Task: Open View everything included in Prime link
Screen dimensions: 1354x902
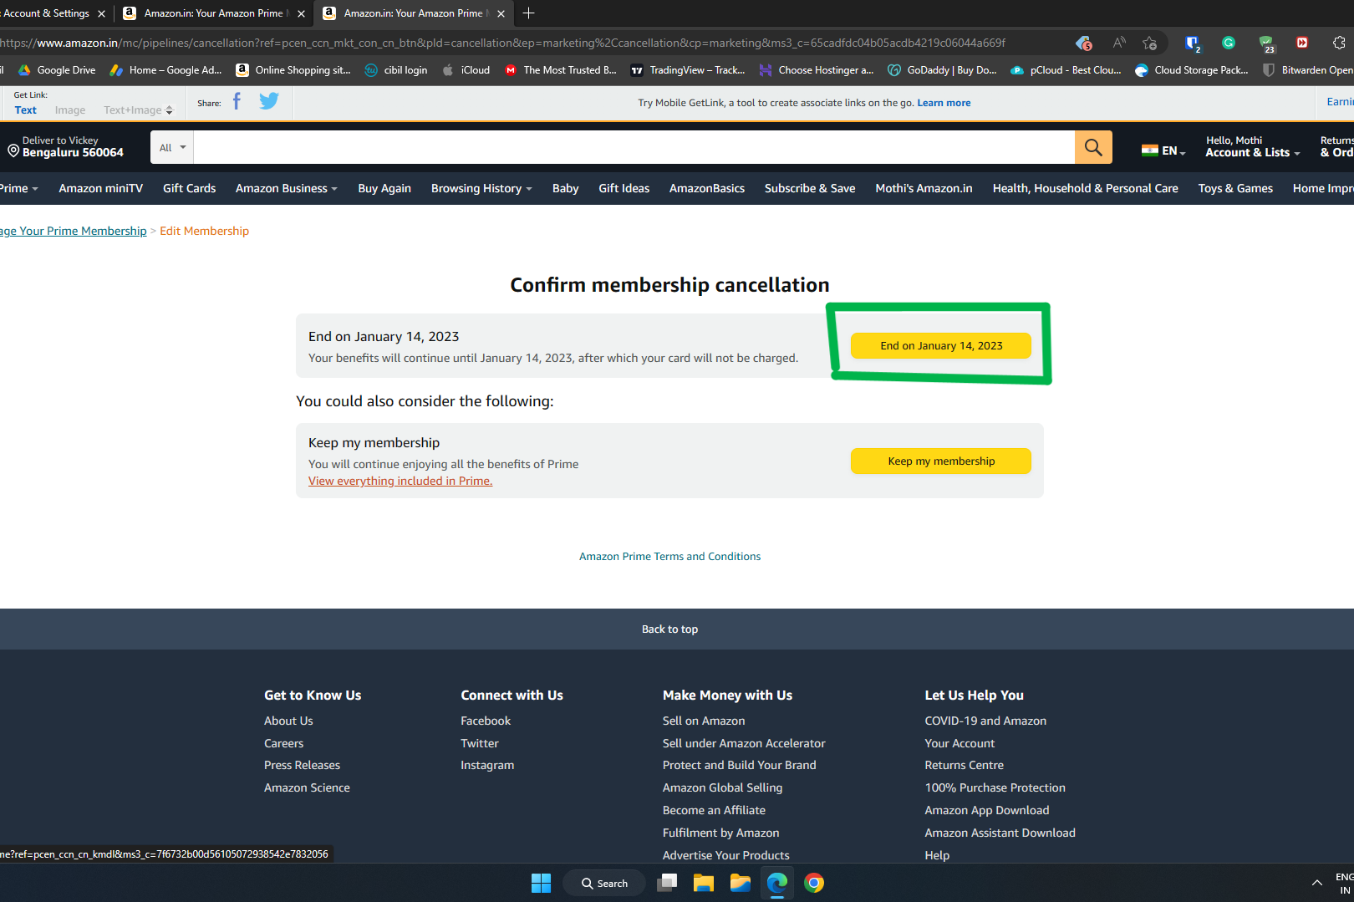Action: tap(400, 481)
